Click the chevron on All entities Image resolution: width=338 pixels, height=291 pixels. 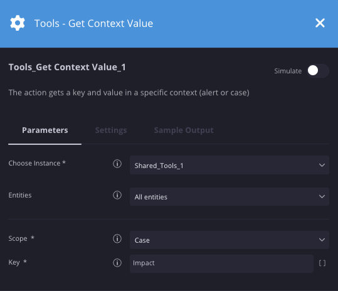coord(322,196)
